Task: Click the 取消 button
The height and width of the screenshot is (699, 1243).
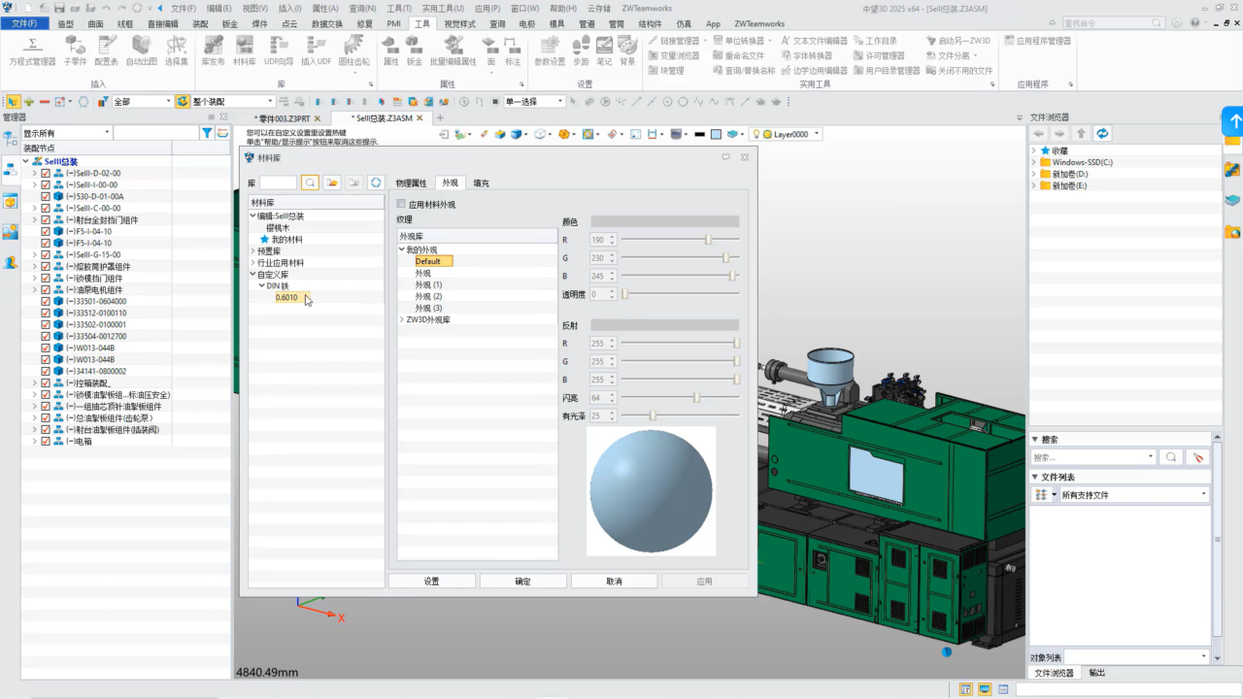Action: coord(614,581)
